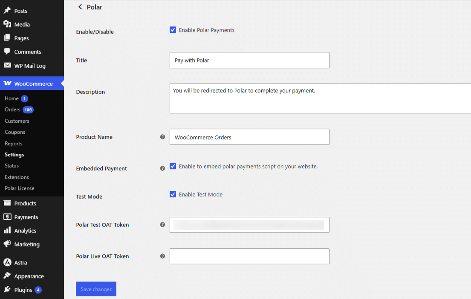The image size is (471, 299).
Task: Click the Polar Live OAT Token help icon
Action: point(162,256)
